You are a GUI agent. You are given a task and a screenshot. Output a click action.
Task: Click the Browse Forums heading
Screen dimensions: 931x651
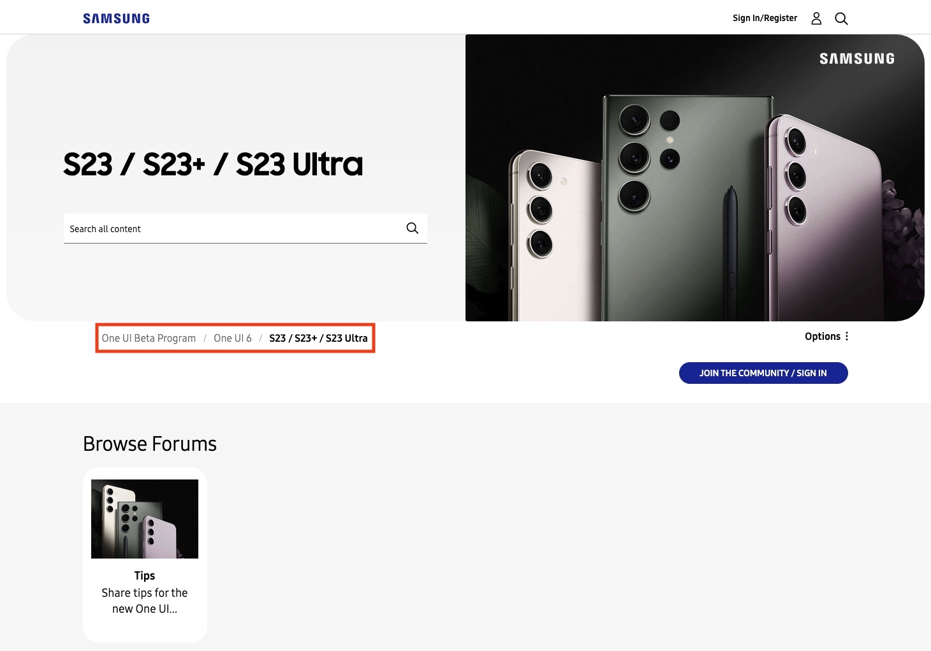coord(150,444)
